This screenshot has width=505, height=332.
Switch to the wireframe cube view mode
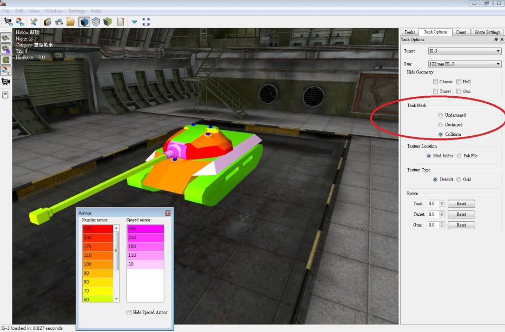pyautogui.click(x=97, y=22)
